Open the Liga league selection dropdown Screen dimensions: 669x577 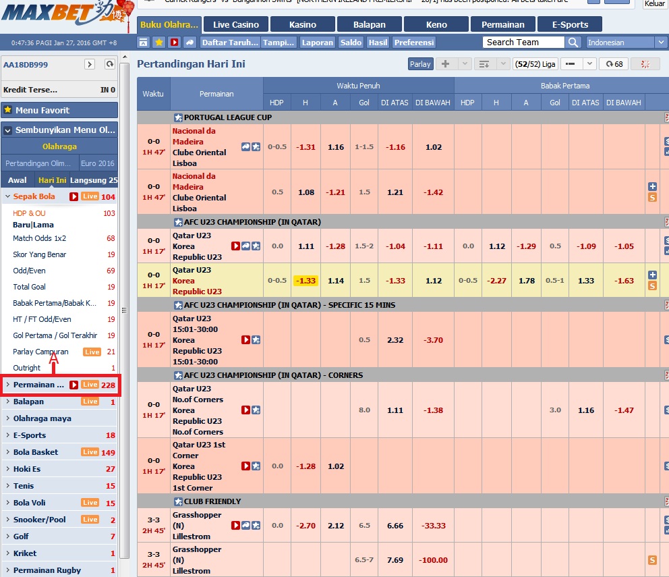(534, 64)
